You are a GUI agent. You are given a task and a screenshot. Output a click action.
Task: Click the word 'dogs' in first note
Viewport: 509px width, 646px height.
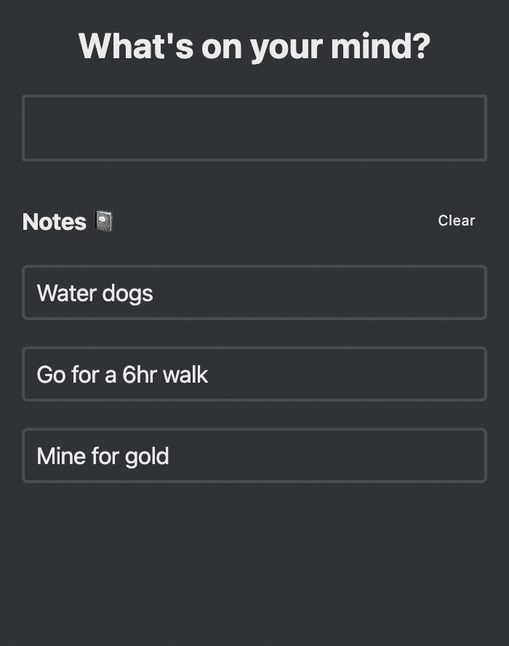(127, 293)
